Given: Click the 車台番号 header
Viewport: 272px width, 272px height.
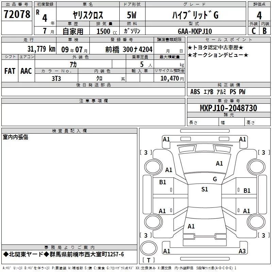Looking at the screenshot, I should tap(228, 101).
